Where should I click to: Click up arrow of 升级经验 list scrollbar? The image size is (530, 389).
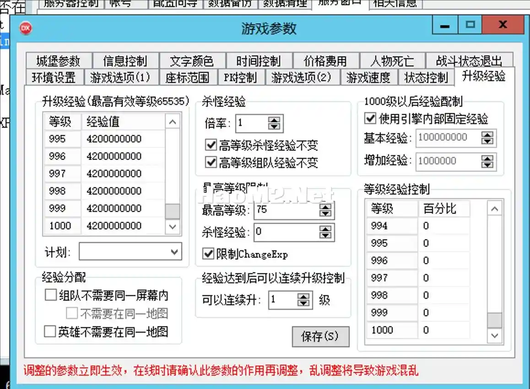pos(173,122)
